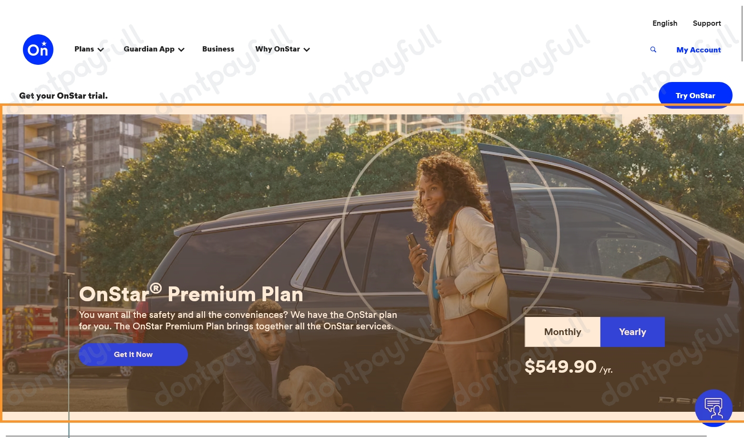The width and height of the screenshot is (744, 438).
Task: Open the Why OnStar menu label
Action: tap(278, 49)
